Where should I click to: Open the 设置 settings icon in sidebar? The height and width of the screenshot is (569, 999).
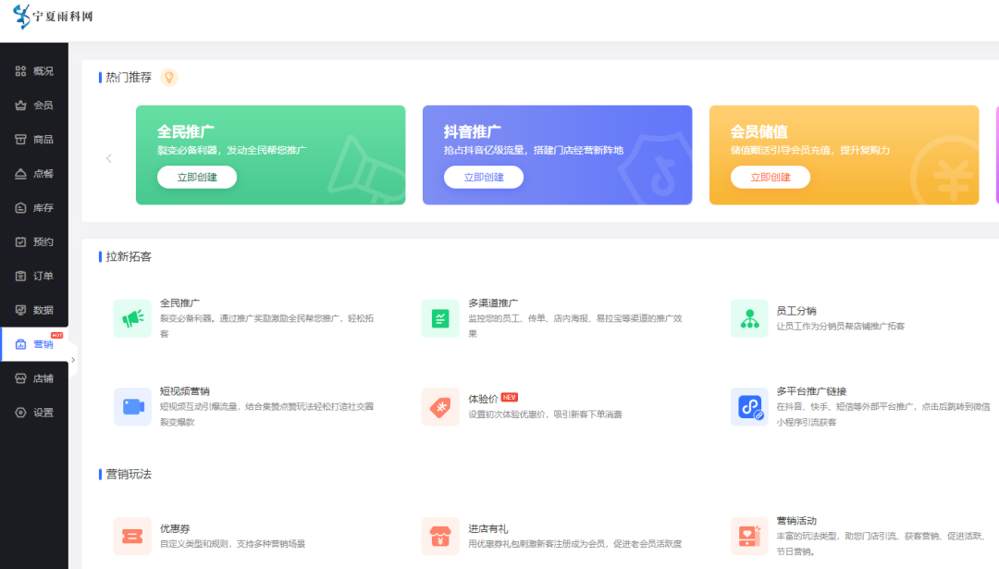(x=20, y=413)
